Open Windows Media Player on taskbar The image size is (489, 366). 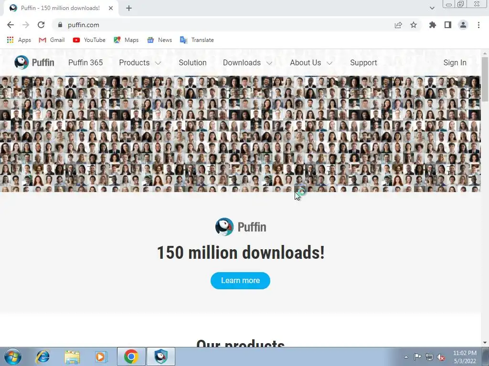point(101,356)
